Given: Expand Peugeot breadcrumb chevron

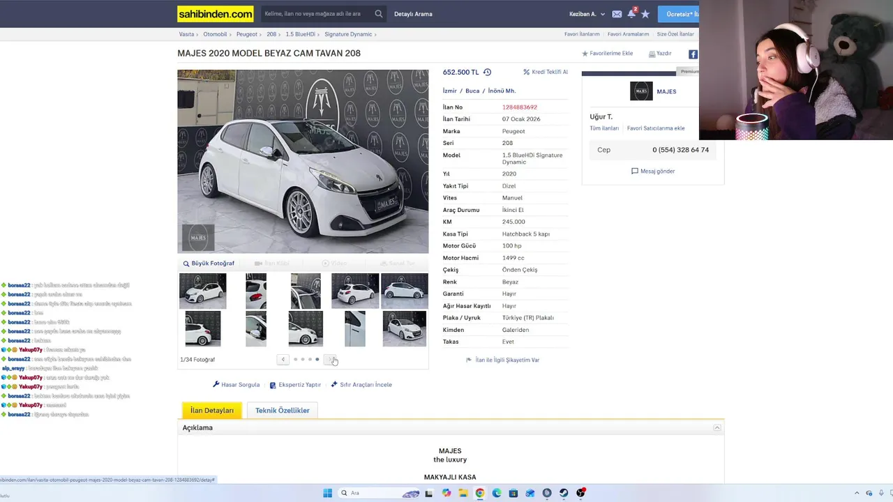Looking at the screenshot, I should pyautogui.click(x=262, y=34).
